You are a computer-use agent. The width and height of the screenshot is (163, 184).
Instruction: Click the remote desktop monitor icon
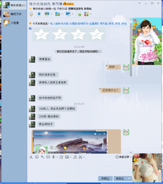pyautogui.click(x=68, y=14)
